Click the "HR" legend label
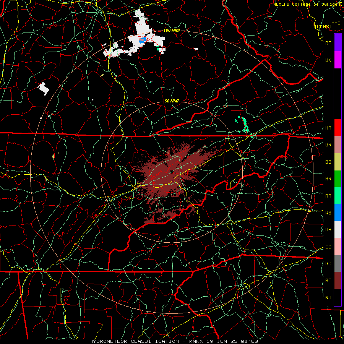The image size is (344, 344). pos(328,179)
